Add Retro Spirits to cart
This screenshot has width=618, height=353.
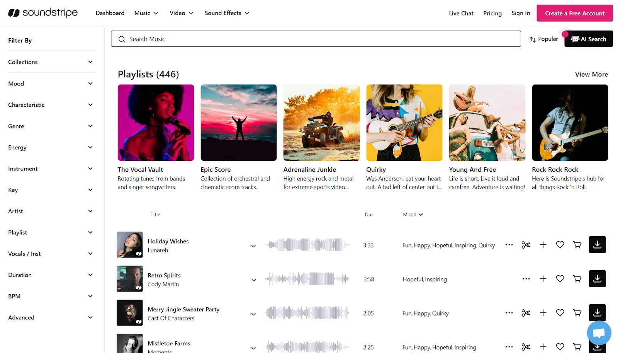pos(577,279)
